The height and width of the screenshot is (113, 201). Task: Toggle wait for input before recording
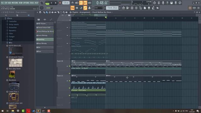77,3
